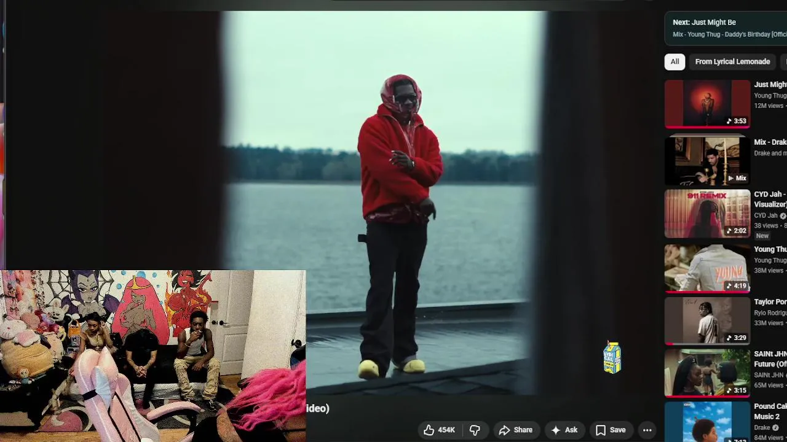Open the three-dot more actions menu
The image size is (787, 442).
[x=647, y=430]
